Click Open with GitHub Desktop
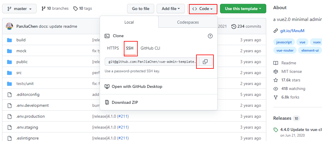This screenshot has width=322, height=141. 137,87
